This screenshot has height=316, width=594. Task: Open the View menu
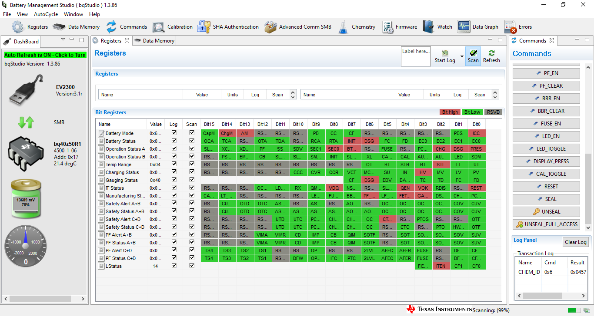click(23, 14)
